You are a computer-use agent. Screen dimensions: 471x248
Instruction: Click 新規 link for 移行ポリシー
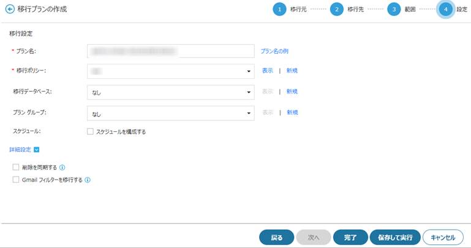pyautogui.click(x=292, y=71)
